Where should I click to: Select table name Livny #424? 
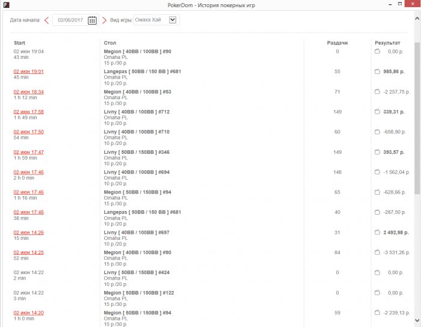pyautogui.click(x=137, y=272)
